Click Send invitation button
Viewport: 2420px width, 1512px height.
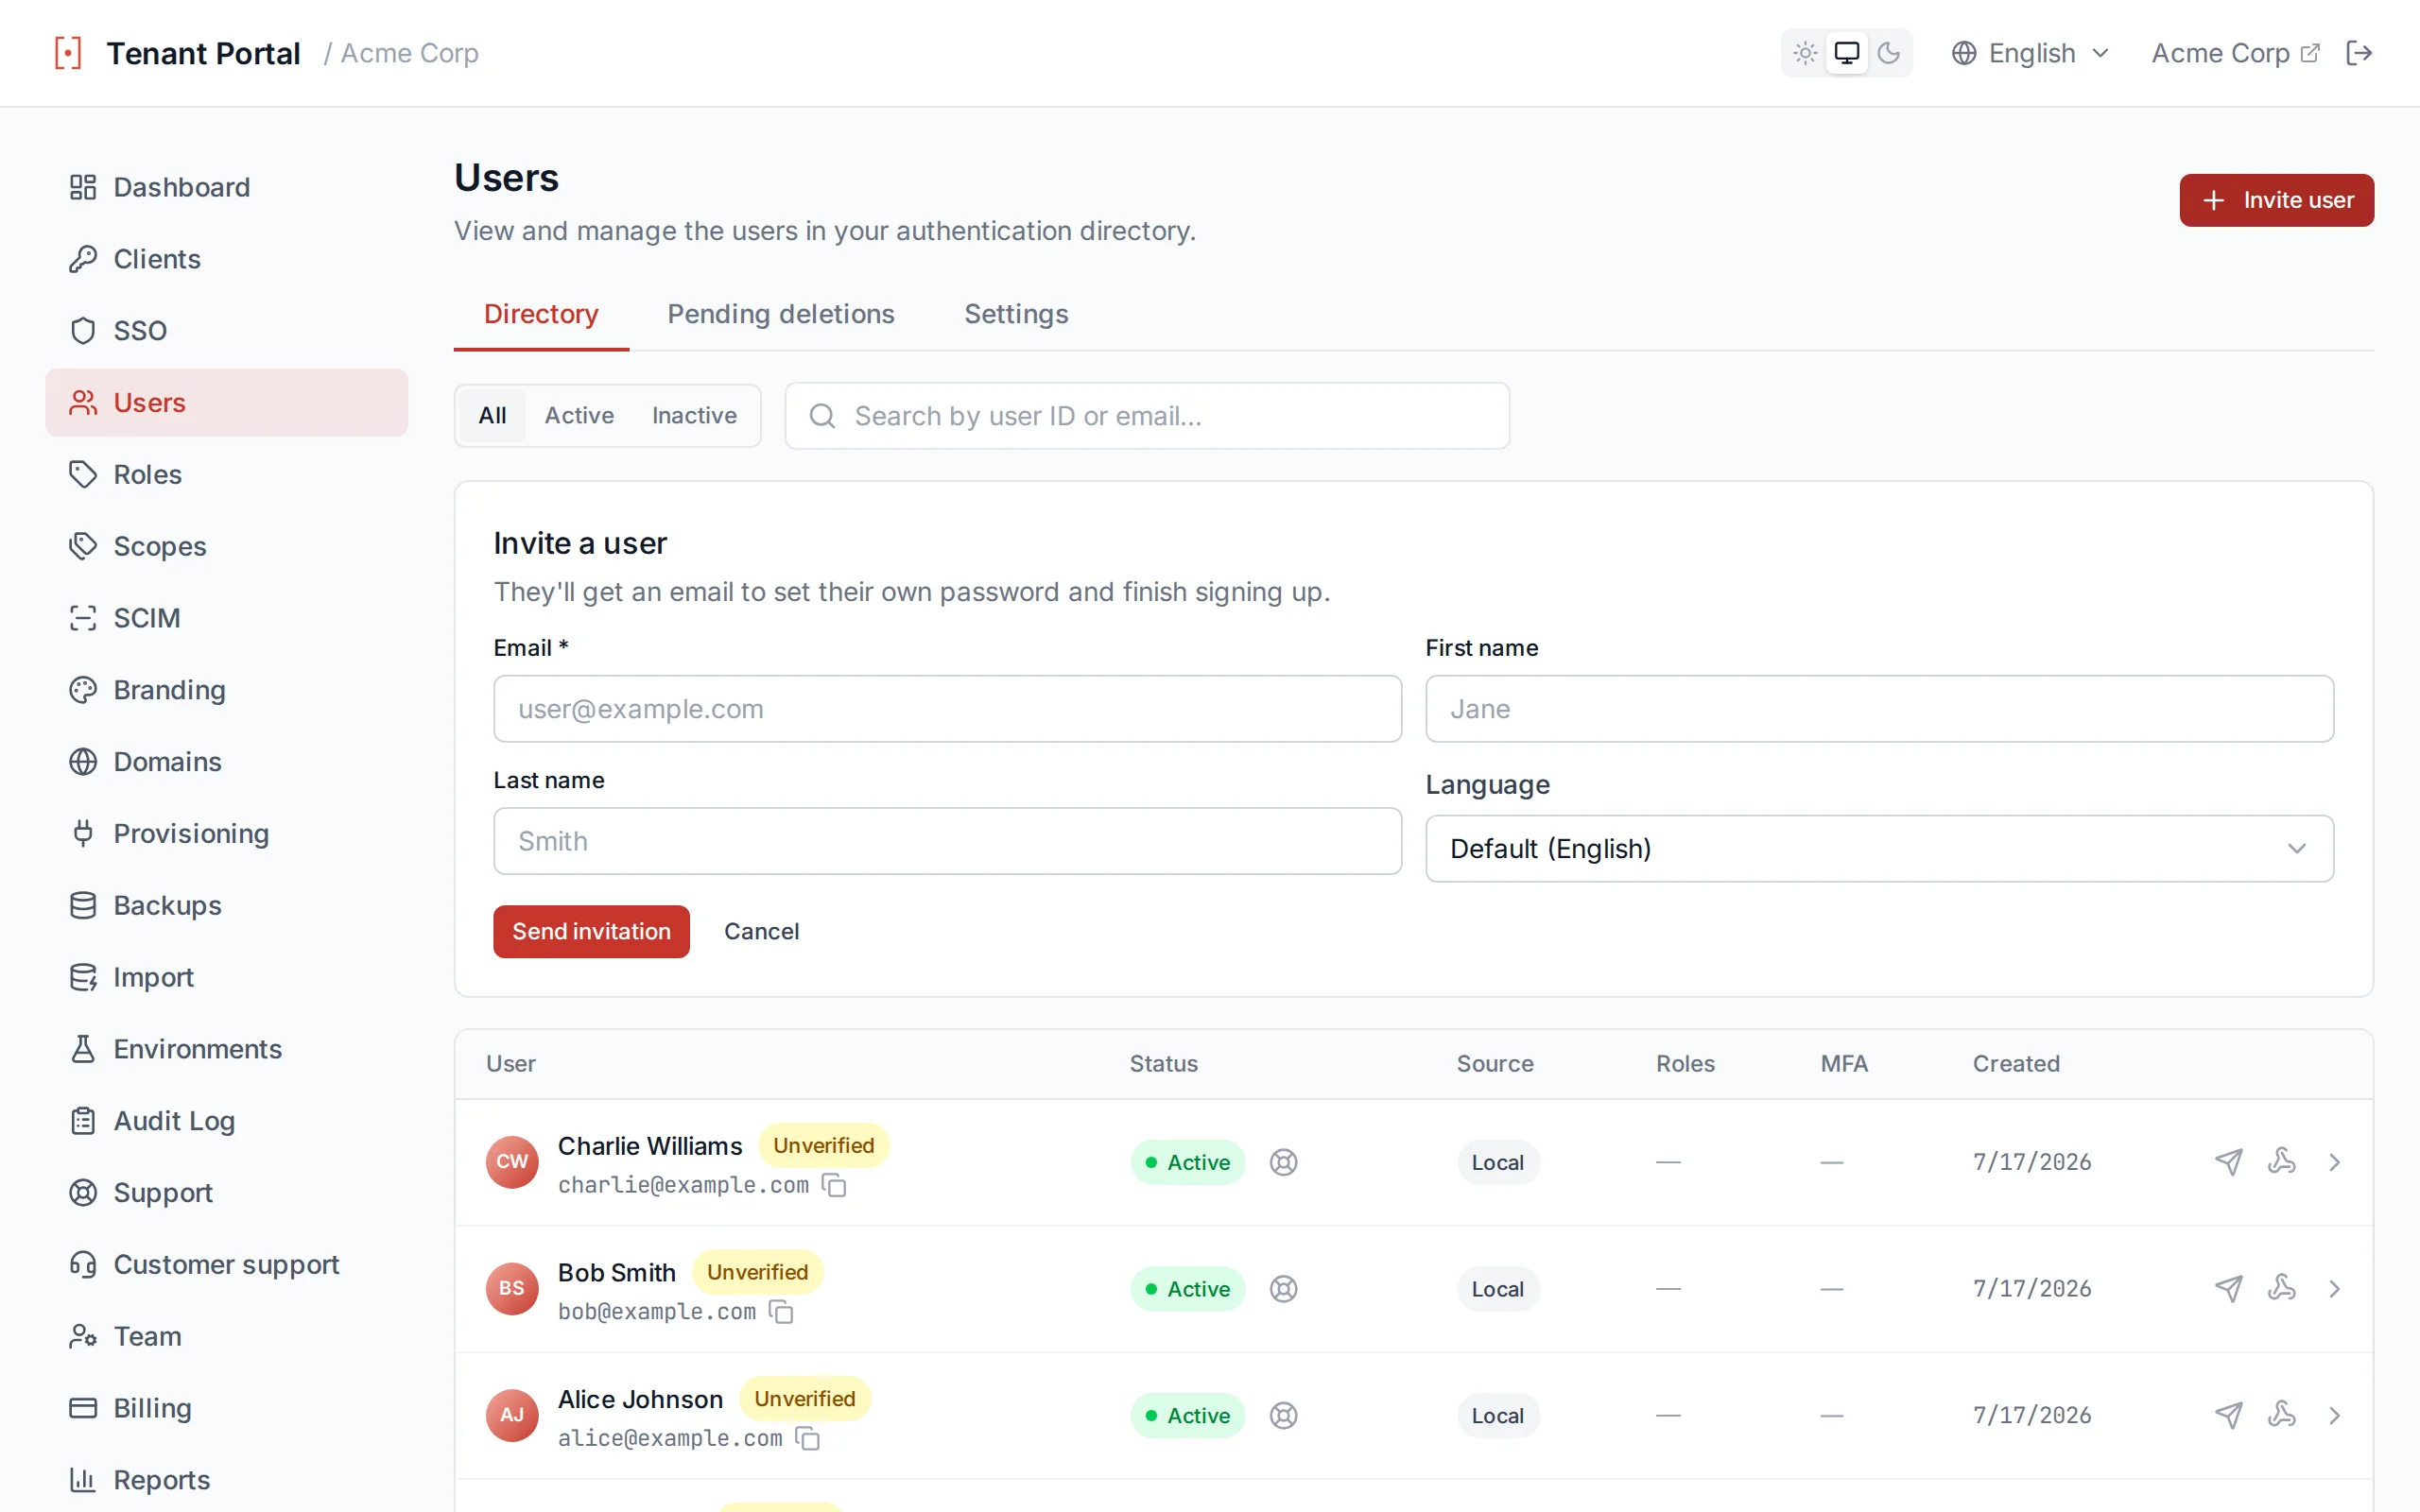point(591,931)
